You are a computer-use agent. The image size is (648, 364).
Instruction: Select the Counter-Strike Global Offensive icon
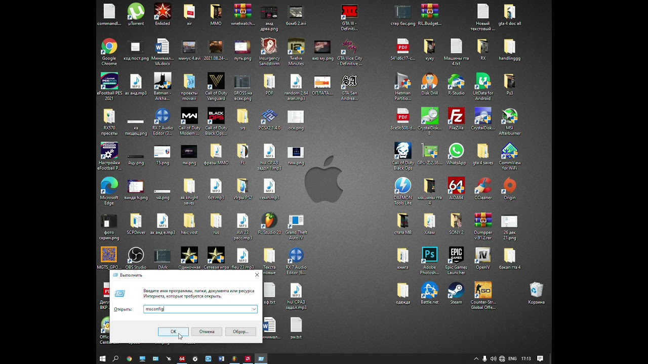[483, 296]
